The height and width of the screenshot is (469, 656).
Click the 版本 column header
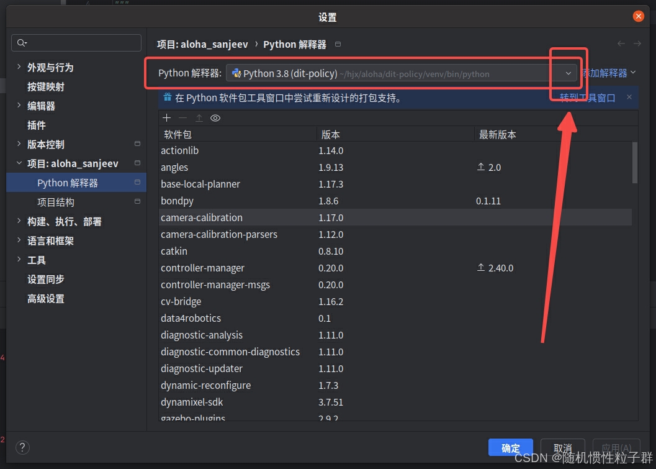pos(395,134)
